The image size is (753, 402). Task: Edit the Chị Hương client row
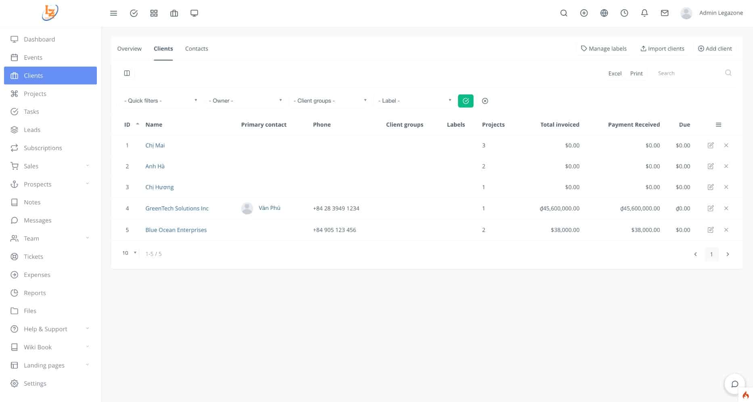(x=711, y=187)
